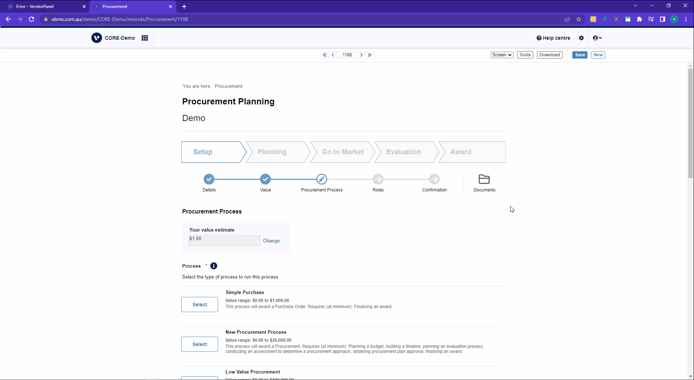
Task: Save the procurement record
Action: [x=580, y=55]
